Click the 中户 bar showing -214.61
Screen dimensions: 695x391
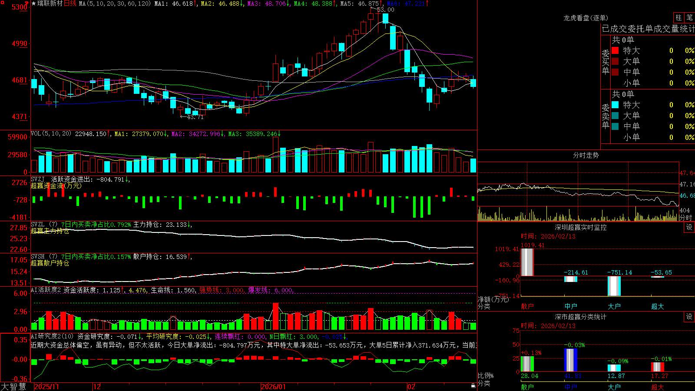pyautogui.click(x=571, y=279)
